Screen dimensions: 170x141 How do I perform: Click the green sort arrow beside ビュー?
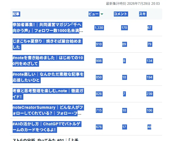point(102,14)
